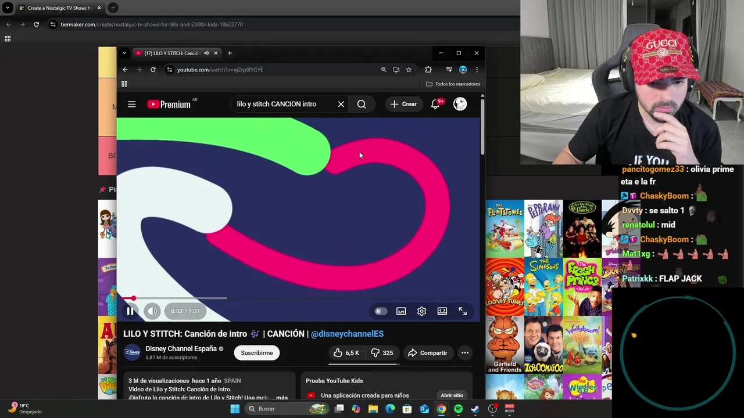Open the Chrome profile avatar

(463, 70)
